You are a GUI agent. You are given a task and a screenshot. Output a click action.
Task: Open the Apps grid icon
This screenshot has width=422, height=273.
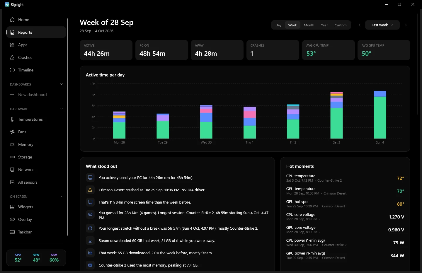tap(12, 45)
